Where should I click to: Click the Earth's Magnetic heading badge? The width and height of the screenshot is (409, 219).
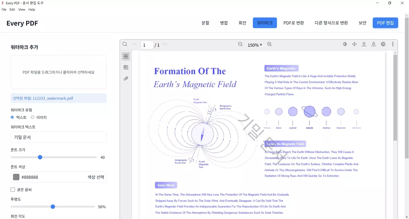tap(281, 68)
